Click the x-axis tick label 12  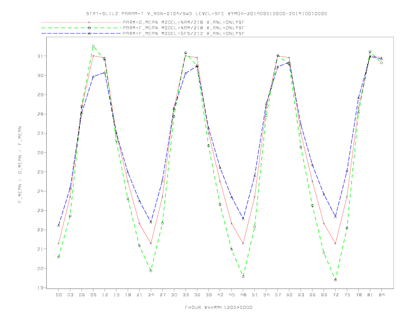(x=105, y=295)
